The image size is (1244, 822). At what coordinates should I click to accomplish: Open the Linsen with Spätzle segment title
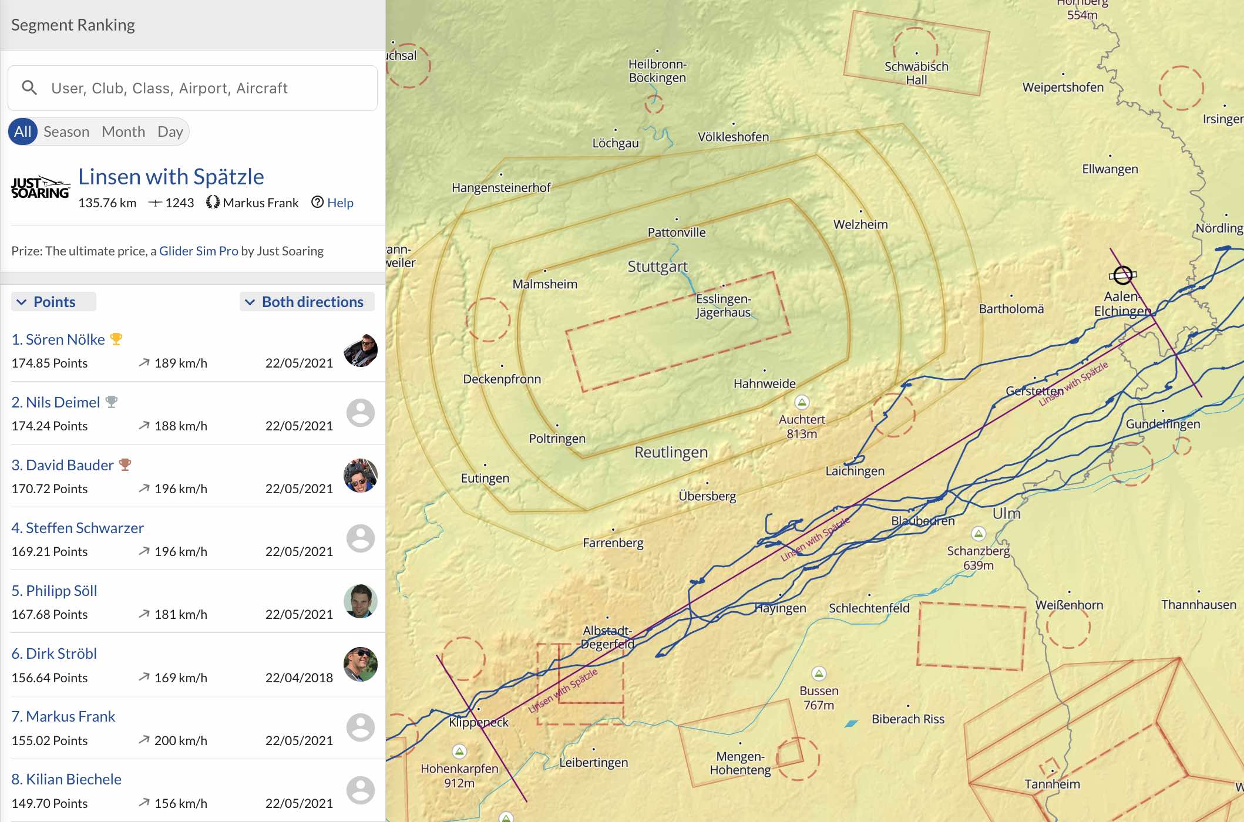click(x=171, y=177)
